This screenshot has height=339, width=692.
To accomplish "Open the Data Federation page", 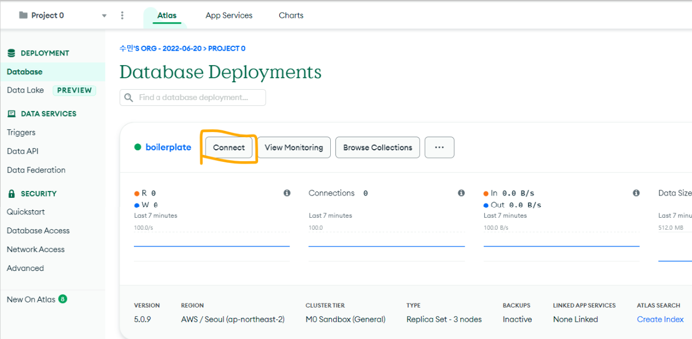I will point(36,170).
